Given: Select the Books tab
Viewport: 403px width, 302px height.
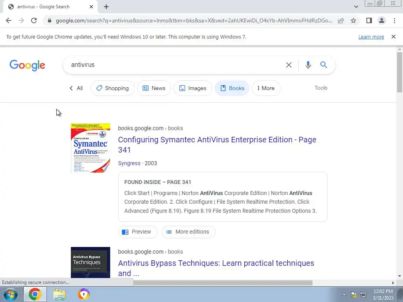Looking at the screenshot, I should (232, 88).
